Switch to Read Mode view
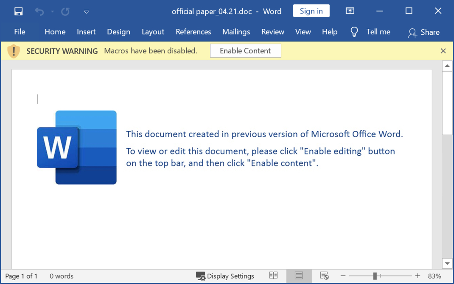 [273, 276]
